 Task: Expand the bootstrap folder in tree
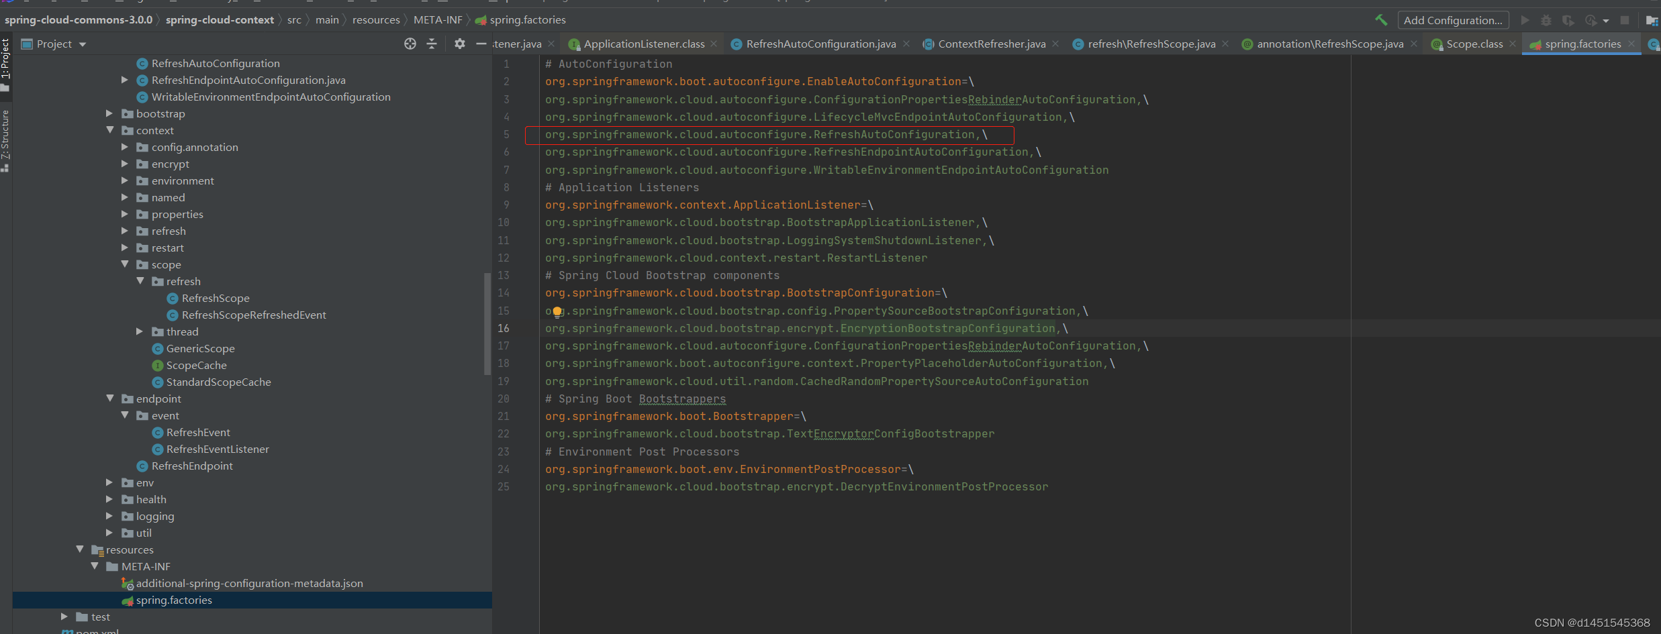[109, 113]
